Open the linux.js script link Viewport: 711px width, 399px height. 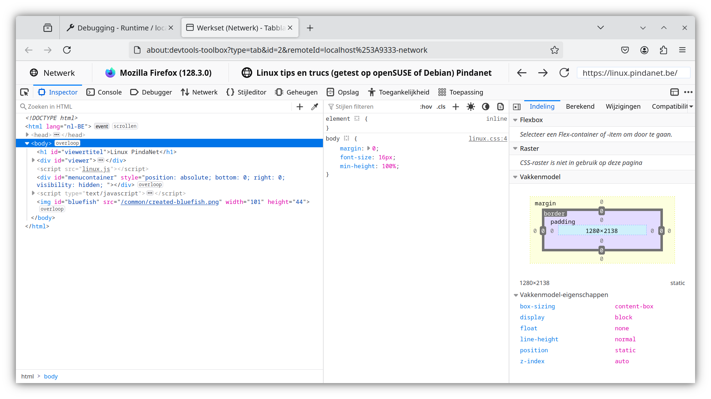(x=96, y=169)
